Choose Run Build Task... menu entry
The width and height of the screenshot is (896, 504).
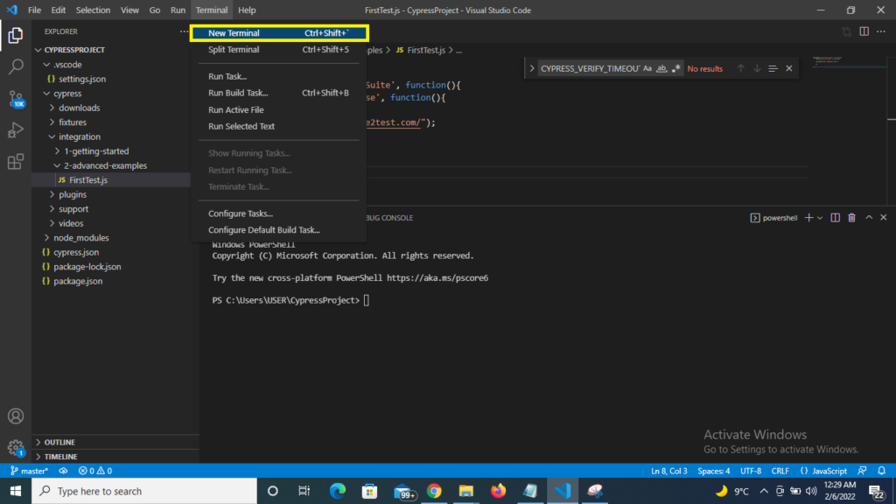point(278,93)
